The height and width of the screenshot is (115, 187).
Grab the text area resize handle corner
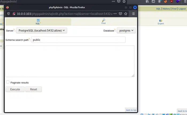[x=133, y=76]
